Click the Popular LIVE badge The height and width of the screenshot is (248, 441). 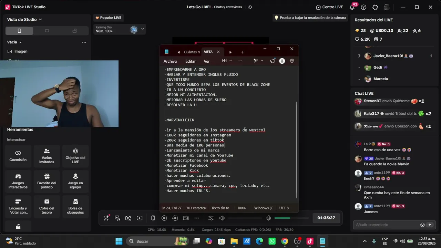(109, 18)
